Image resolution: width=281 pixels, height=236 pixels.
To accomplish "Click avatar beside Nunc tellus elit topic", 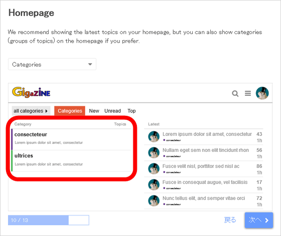I will point(154,200).
